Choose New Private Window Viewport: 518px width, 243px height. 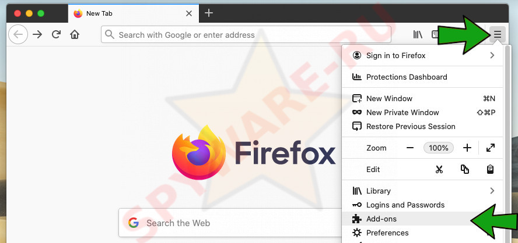pyautogui.click(x=422, y=113)
